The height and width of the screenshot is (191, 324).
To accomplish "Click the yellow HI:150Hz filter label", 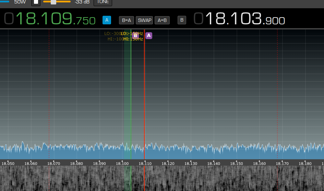I will pos(133,39).
